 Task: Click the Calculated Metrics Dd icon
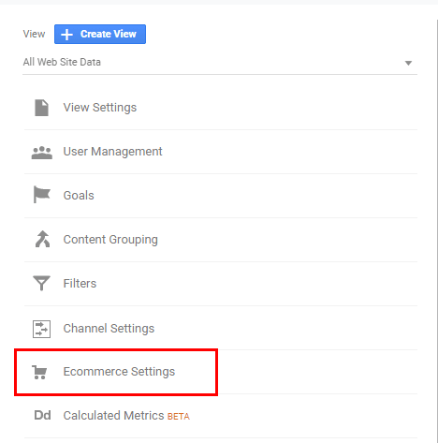coord(42,415)
